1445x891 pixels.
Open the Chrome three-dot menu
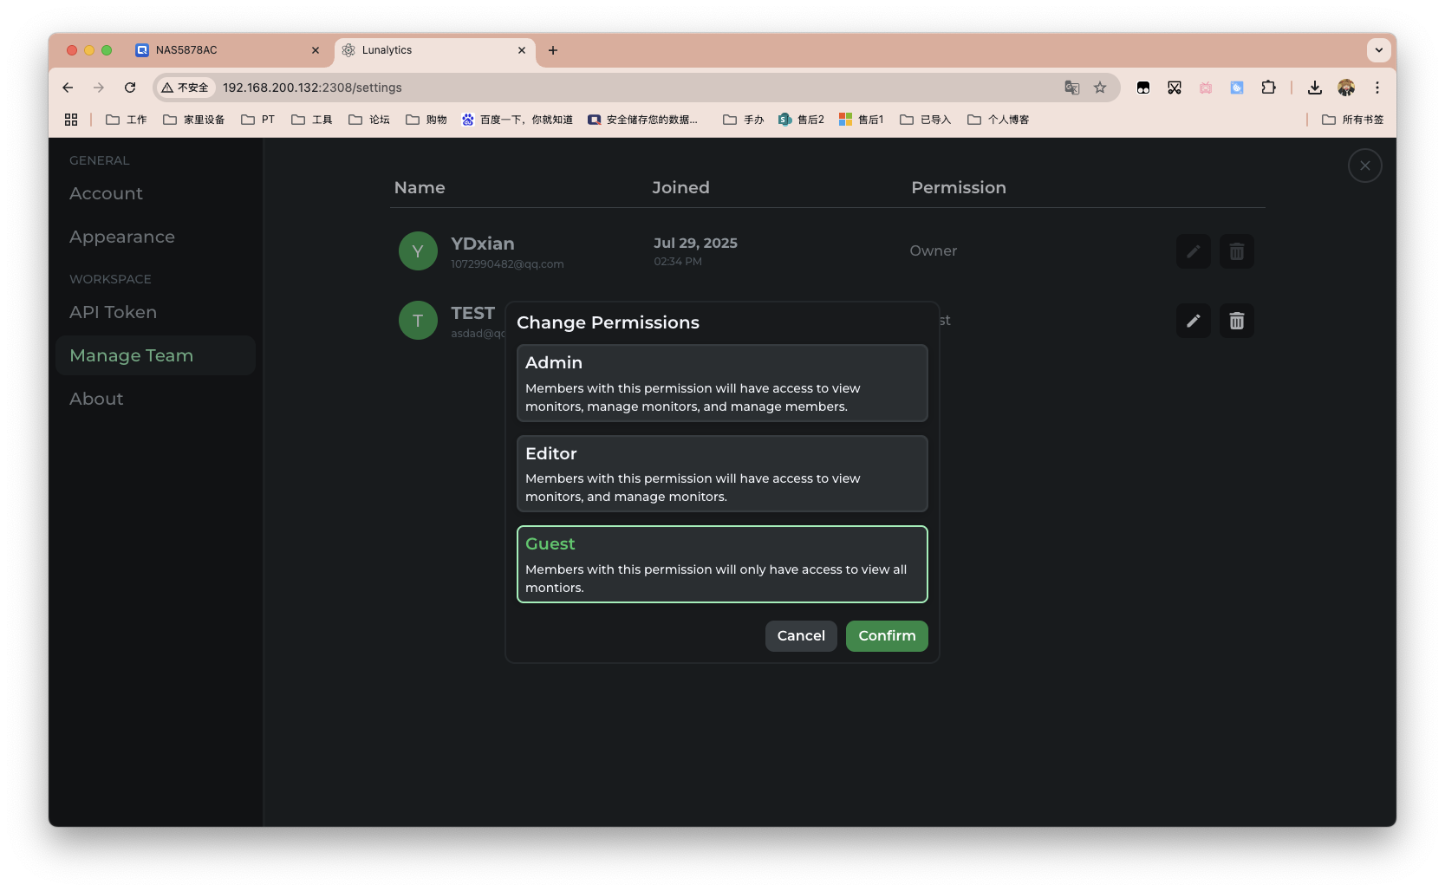click(1377, 88)
